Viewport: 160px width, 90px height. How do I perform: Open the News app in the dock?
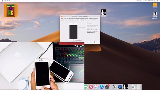coord(91,87)
